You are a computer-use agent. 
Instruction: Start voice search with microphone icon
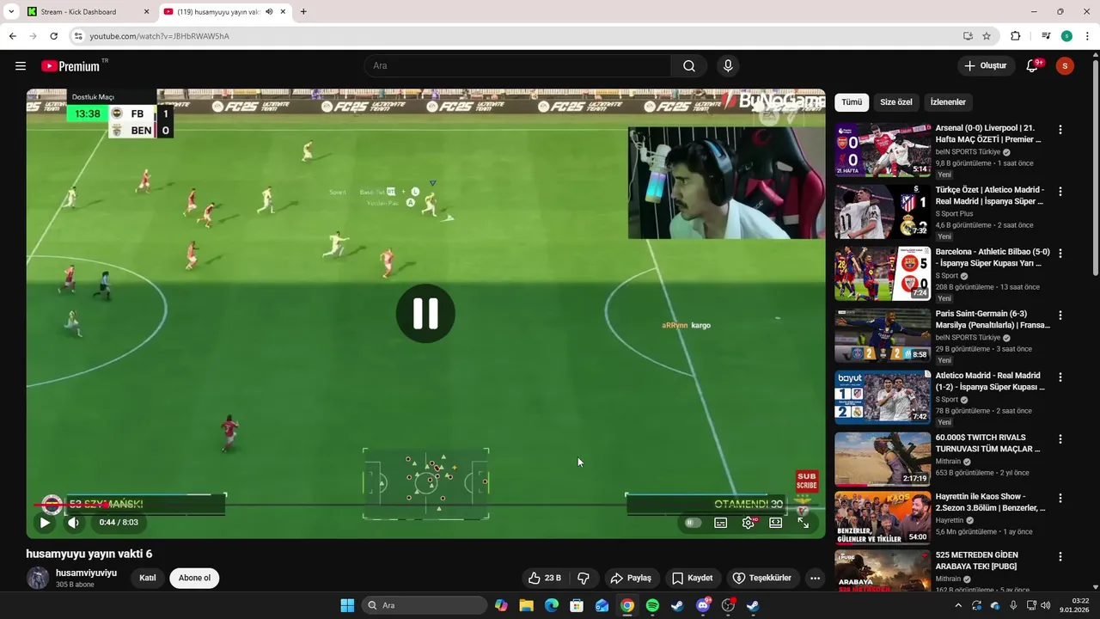pyautogui.click(x=728, y=66)
